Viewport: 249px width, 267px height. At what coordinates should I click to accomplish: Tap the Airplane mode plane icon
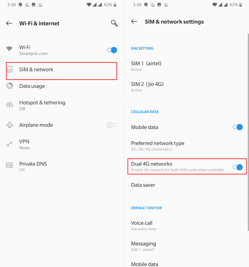10,125
